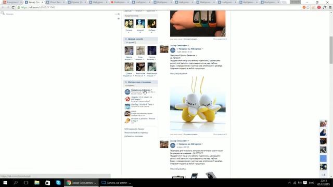Click the vk.com address bar
The width and height of the screenshot is (333, 187).
pos(159,7)
